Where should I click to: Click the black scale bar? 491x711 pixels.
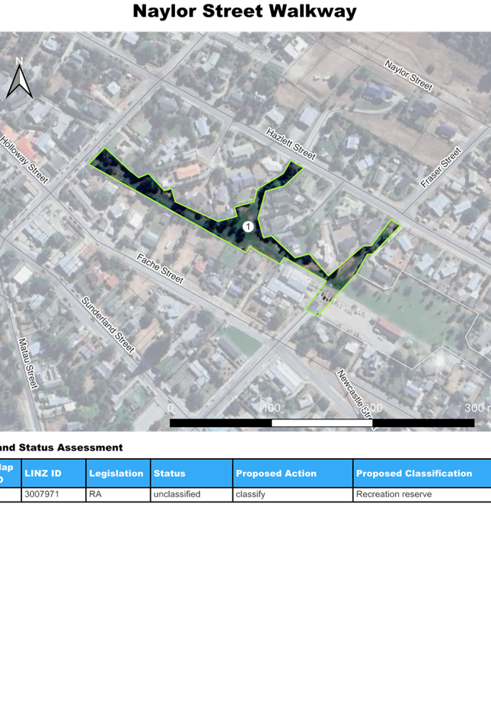pos(321,423)
